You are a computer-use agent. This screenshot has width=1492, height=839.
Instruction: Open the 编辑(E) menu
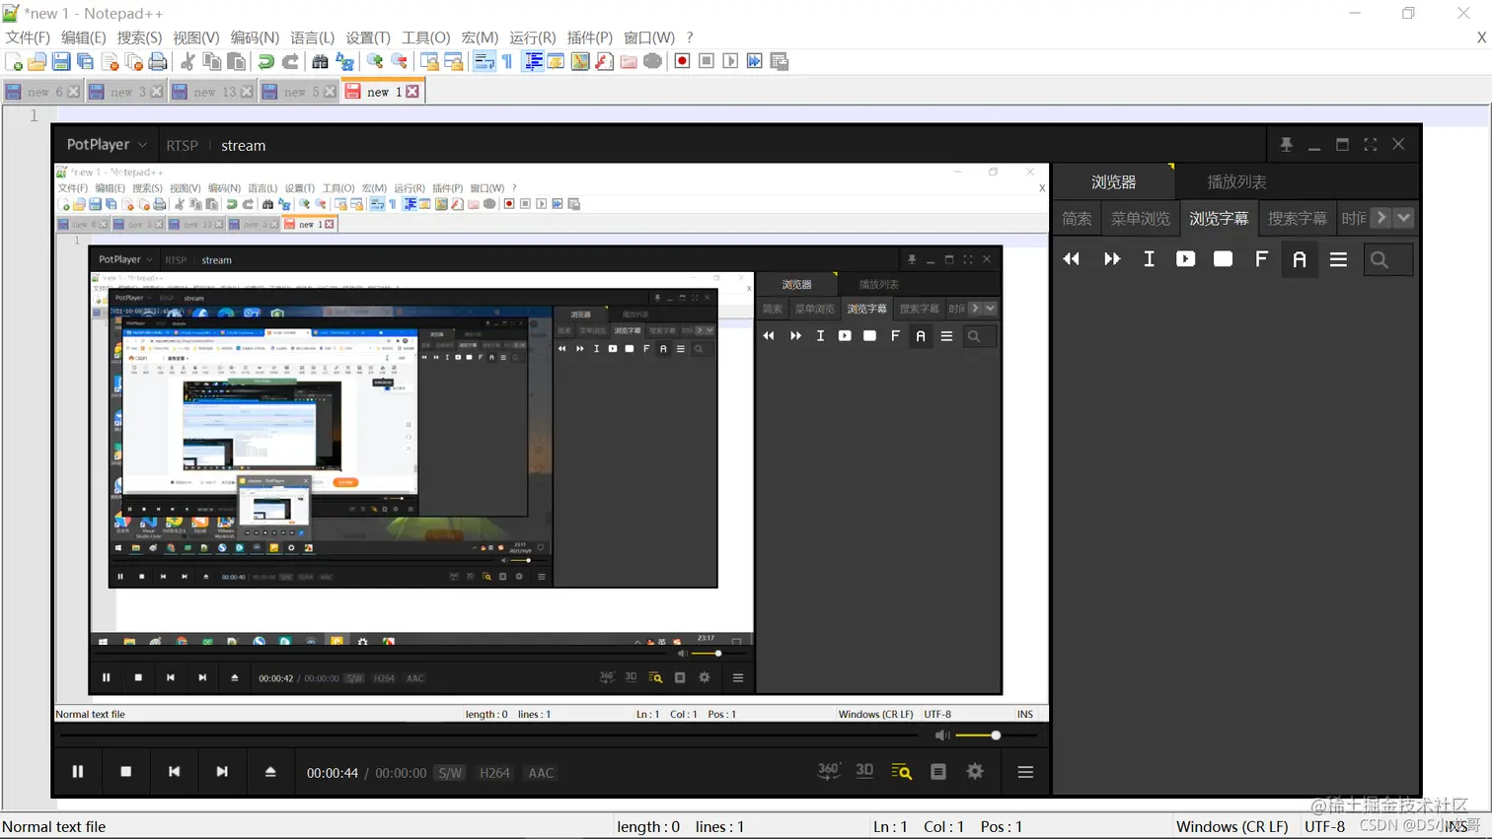click(x=83, y=37)
